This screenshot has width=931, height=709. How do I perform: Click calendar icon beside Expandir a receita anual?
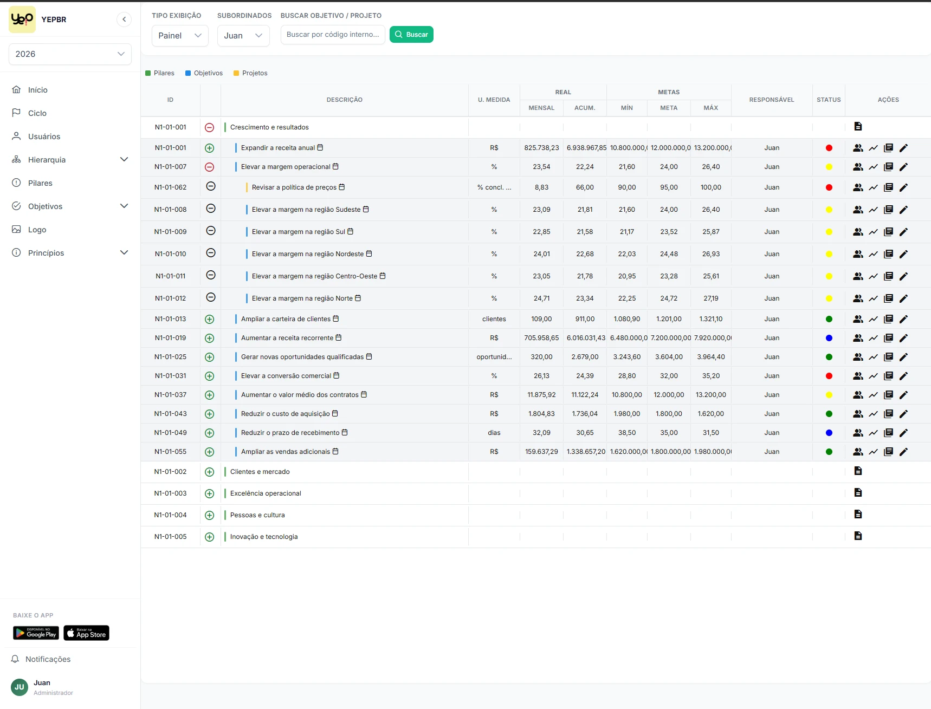(320, 147)
